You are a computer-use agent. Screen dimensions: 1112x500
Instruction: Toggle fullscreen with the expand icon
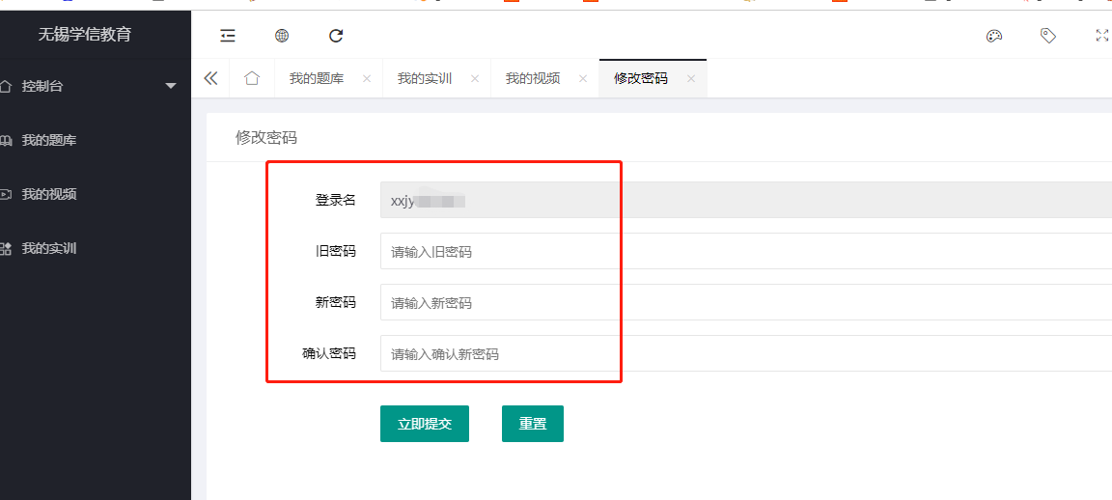click(1102, 36)
